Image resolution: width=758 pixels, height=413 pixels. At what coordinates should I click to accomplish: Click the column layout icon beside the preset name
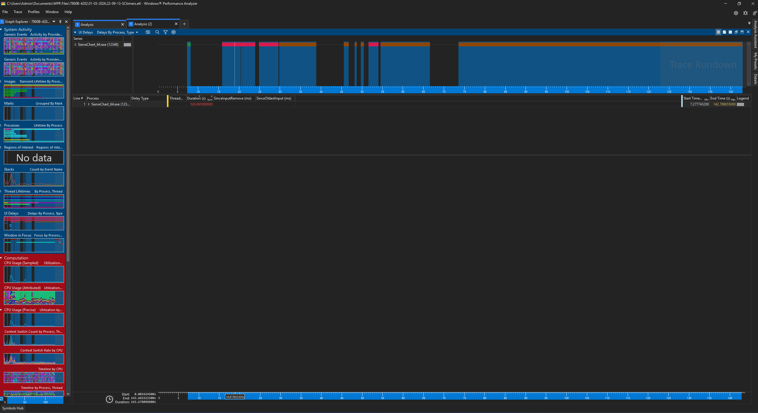(x=148, y=32)
